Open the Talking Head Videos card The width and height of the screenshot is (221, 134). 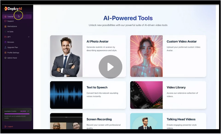pos(168,121)
